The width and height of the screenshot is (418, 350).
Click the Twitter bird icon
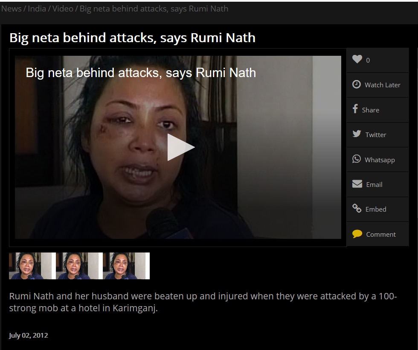point(357,134)
